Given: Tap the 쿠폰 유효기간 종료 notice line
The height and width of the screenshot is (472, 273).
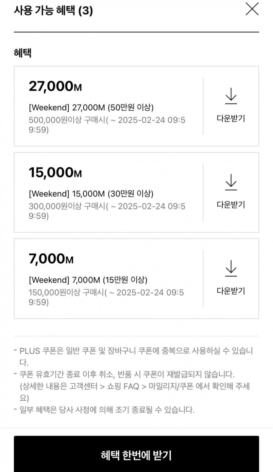Looking at the screenshot, I should 127,373.
